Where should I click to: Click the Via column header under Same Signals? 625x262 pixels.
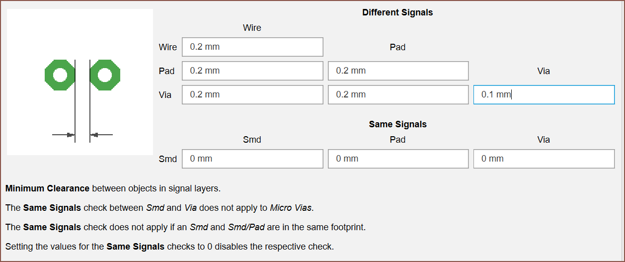coord(544,140)
